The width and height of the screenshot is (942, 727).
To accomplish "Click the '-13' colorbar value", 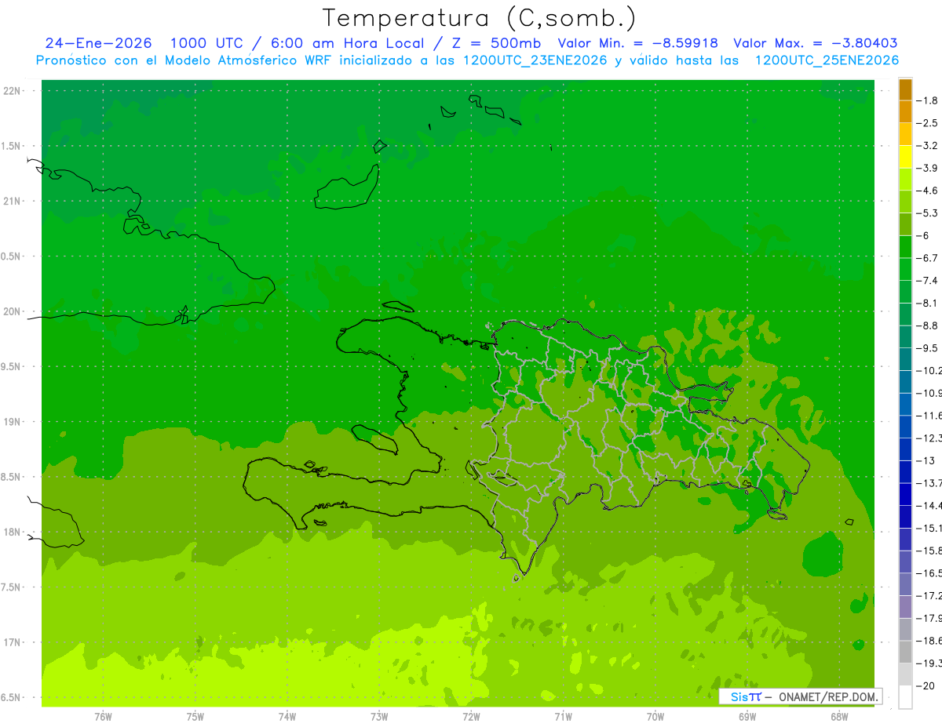I will coord(925,460).
